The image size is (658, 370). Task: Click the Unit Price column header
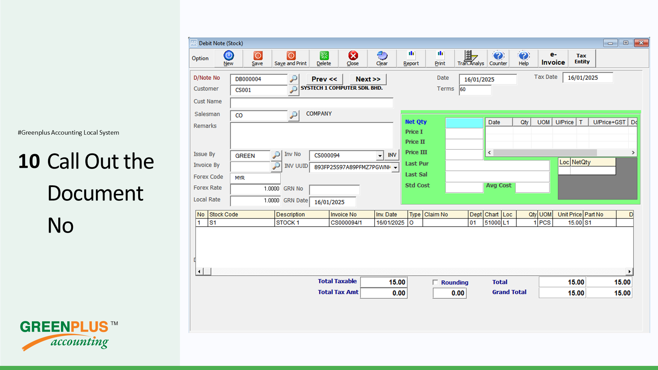click(568, 214)
